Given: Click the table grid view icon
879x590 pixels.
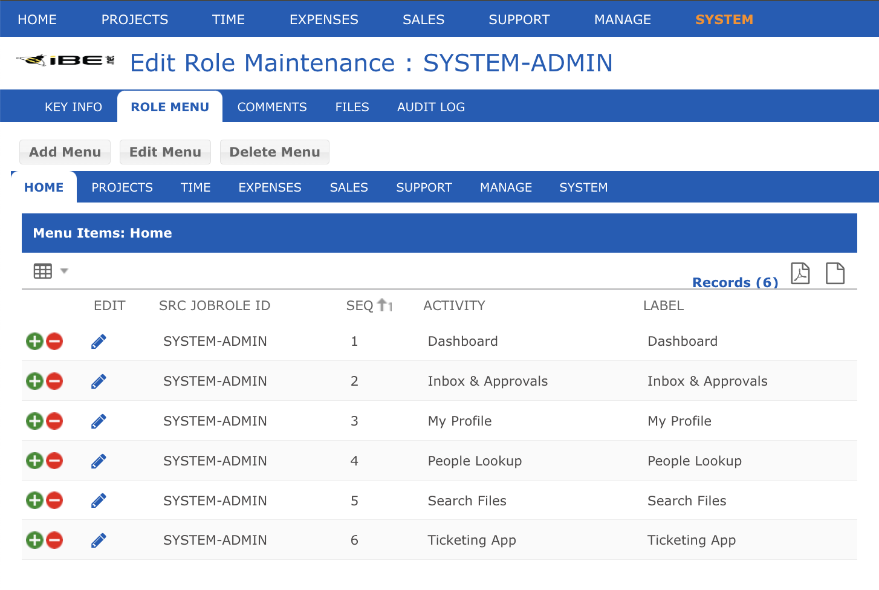Looking at the screenshot, I should [x=43, y=271].
